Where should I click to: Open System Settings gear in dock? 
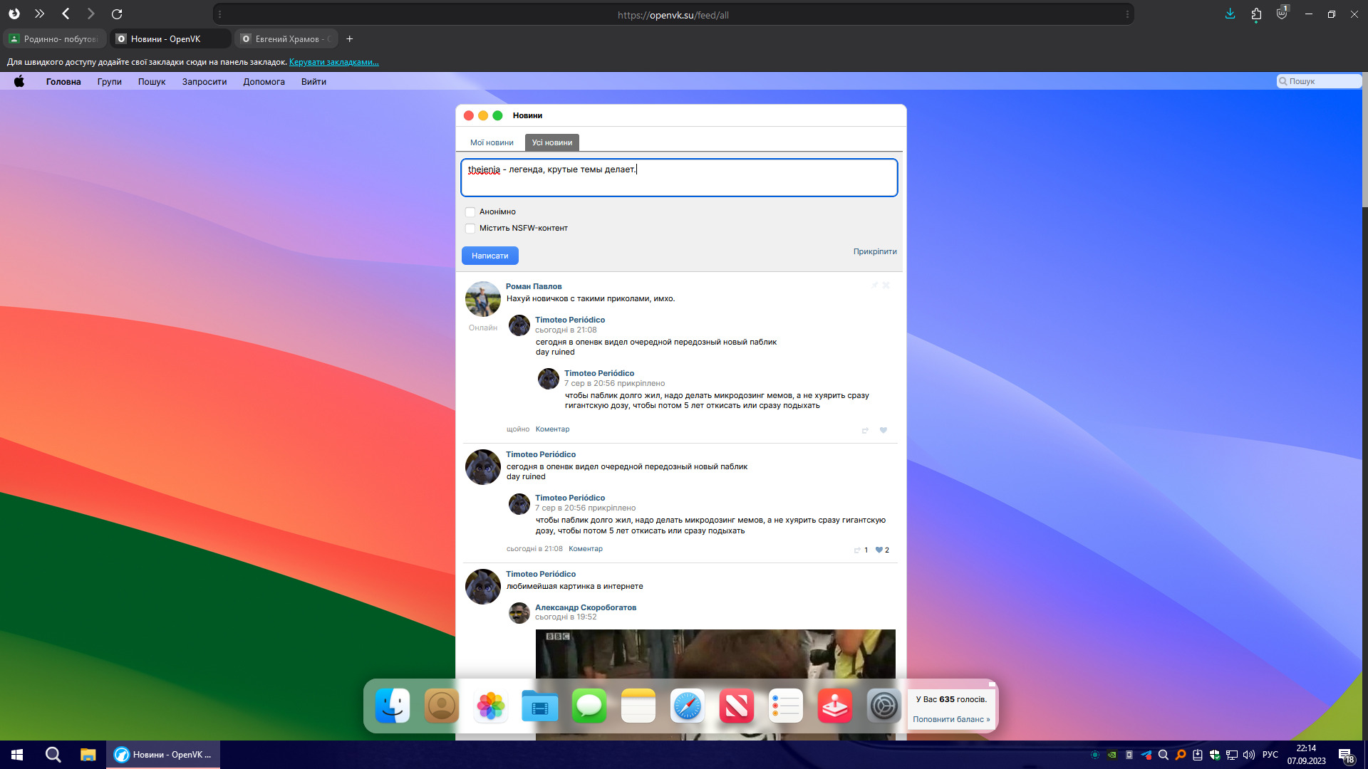pyautogui.click(x=883, y=706)
